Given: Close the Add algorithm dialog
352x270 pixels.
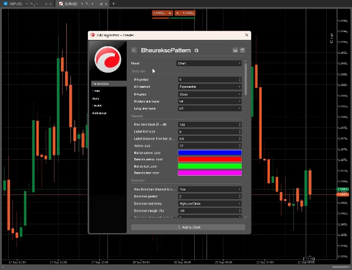Looking at the screenshot, I should (x=246, y=35).
